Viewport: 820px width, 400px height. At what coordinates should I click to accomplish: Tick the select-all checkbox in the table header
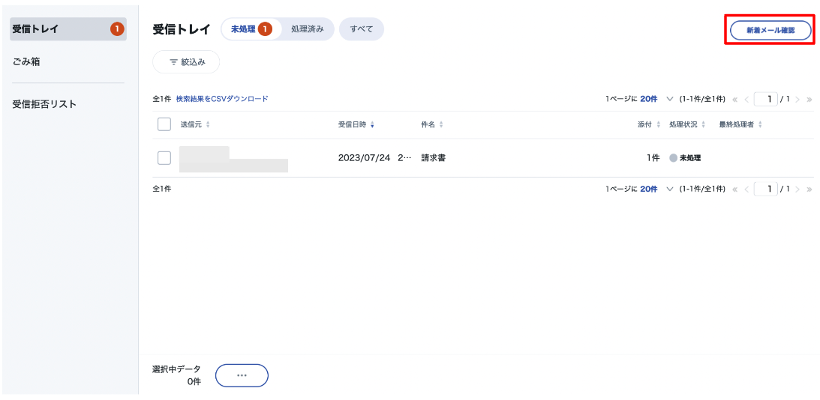tap(164, 124)
